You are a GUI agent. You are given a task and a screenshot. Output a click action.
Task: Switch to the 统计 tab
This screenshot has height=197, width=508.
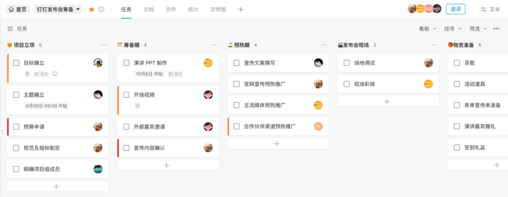(193, 9)
